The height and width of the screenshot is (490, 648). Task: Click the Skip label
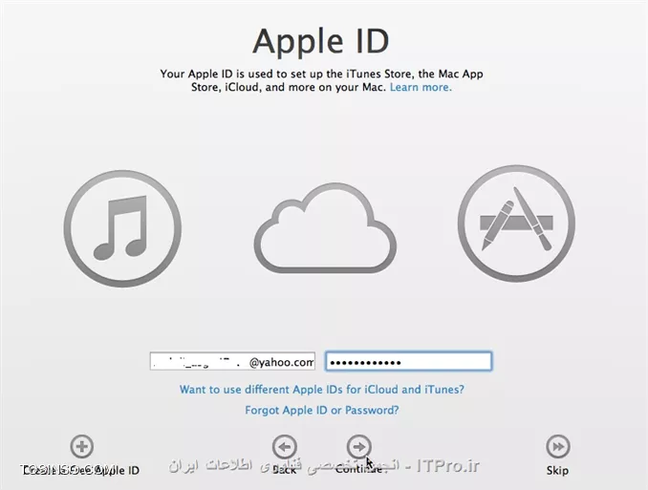(x=557, y=471)
